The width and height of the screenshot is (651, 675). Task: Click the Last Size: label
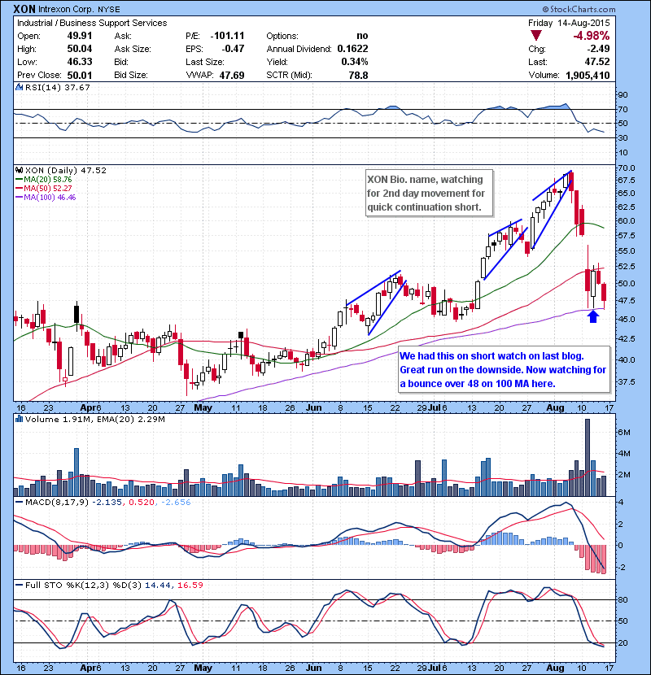point(205,62)
